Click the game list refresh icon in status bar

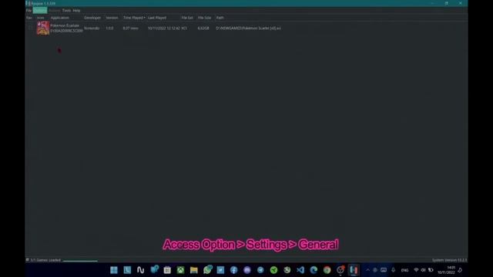pos(28,260)
